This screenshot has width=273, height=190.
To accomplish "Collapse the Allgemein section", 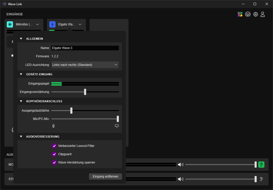I will click(x=21, y=39).
